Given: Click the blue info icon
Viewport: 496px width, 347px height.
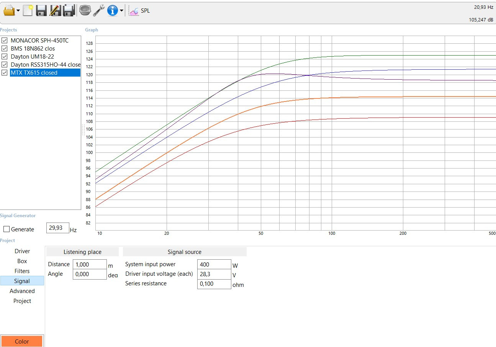Looking at the screenshot, I should [x=112, y=11].
